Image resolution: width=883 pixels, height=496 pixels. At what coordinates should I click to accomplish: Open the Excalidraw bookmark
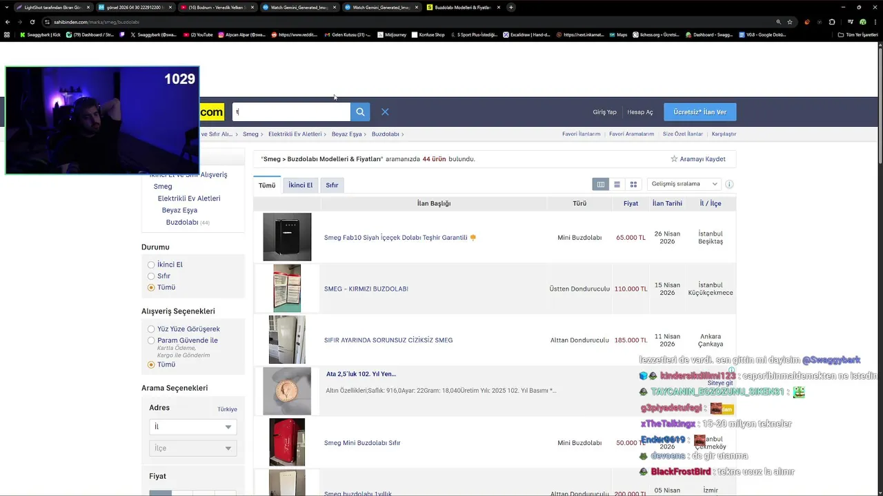tap(526, 34)
